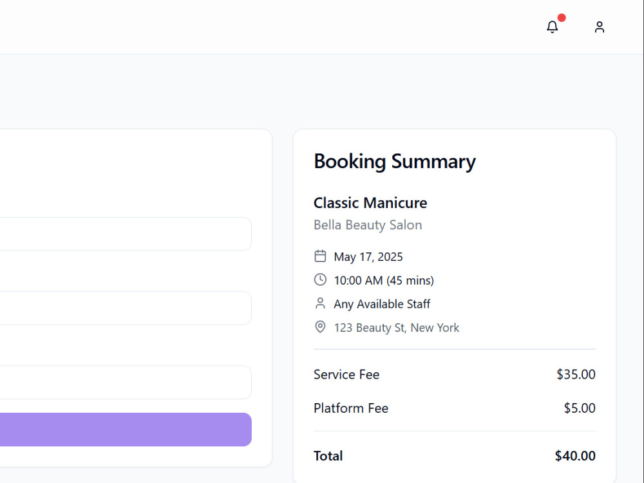Click the calendar icon beside May 17, 2025

(320, 256)
